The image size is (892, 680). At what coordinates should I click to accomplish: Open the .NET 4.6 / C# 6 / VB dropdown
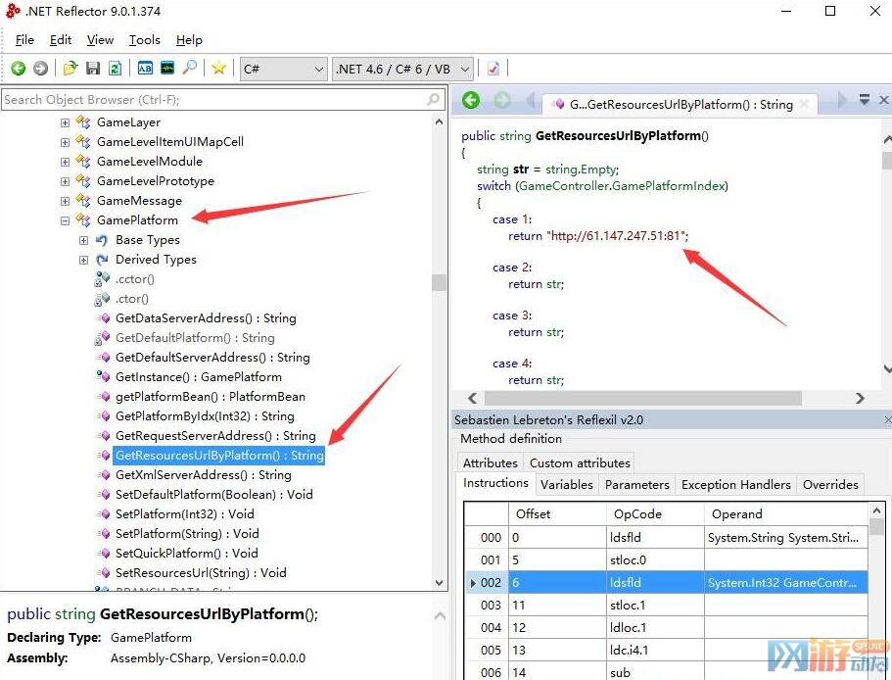click(x=402, y=70)
